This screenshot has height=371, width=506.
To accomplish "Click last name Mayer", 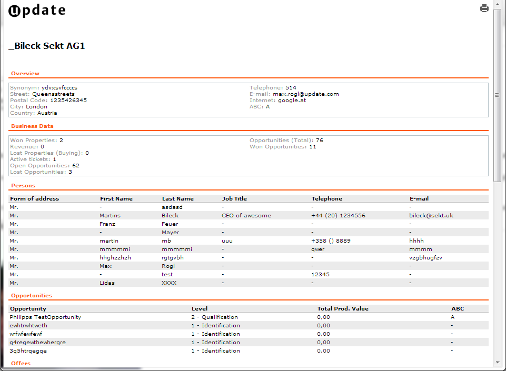I will tap(171, 232).
